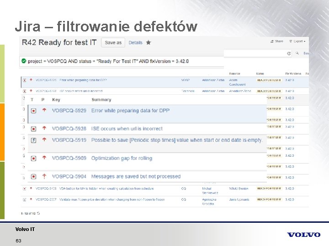The width and height of the screenshot is (329, 246).
Task: Click into the JQL query text field
Action: point(122,61)
